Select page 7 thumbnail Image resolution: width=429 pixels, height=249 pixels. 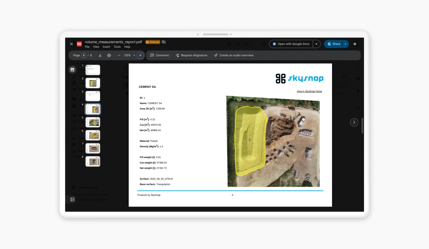click(93, 148)
